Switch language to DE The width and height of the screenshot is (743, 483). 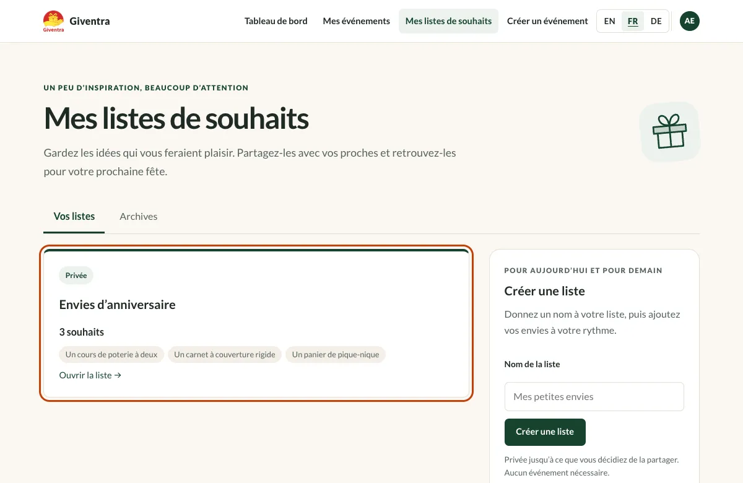click(x=656, y=21)
